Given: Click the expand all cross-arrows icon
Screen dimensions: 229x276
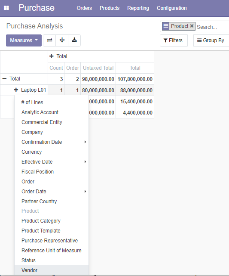Looking at the screenshot, I should coord(62,40).
